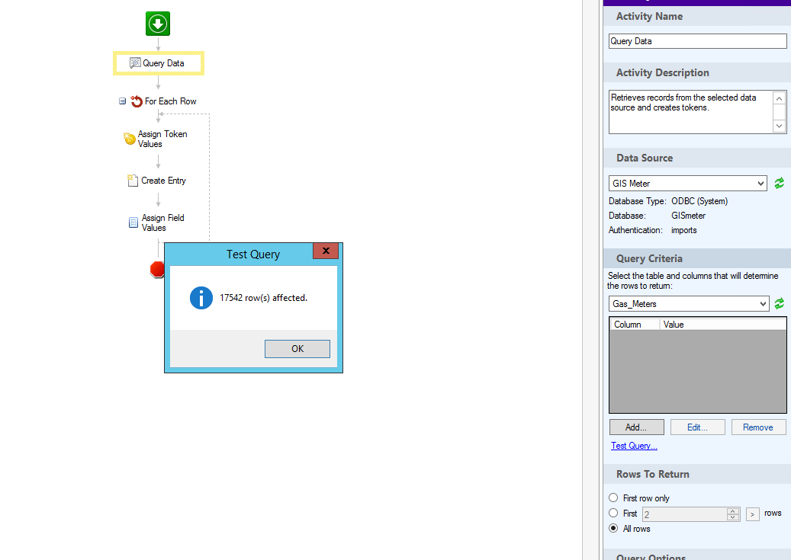Click the description scrollbar down arrow
This screenshot has height=560, width=791.
(x=780, y=126)
